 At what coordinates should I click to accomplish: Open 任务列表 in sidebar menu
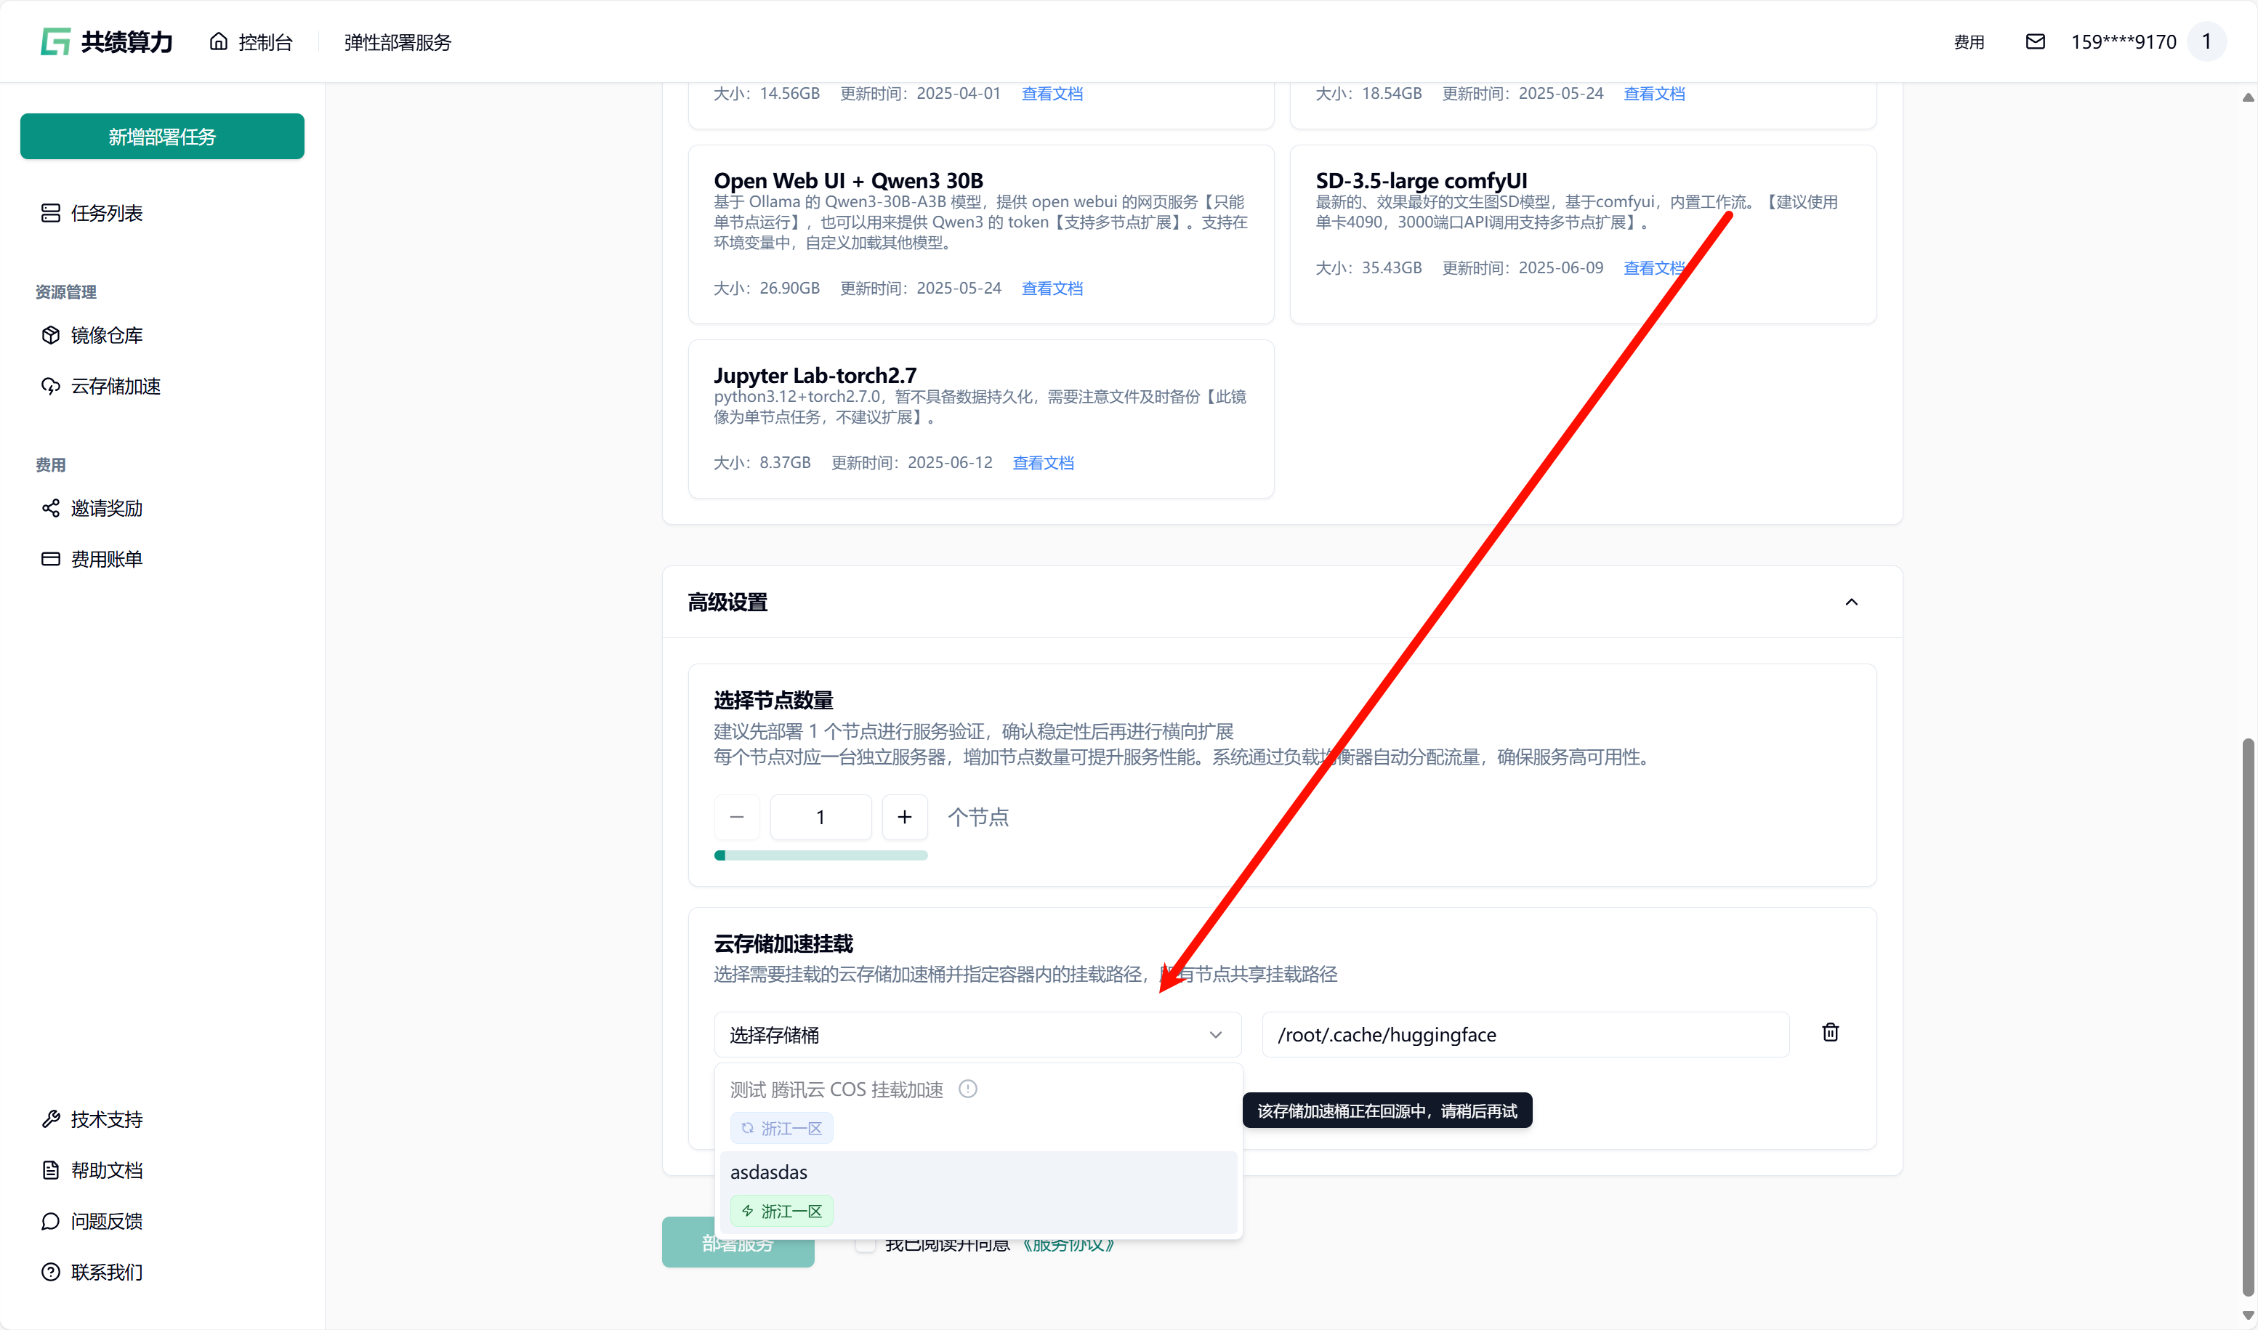(105, 213)
